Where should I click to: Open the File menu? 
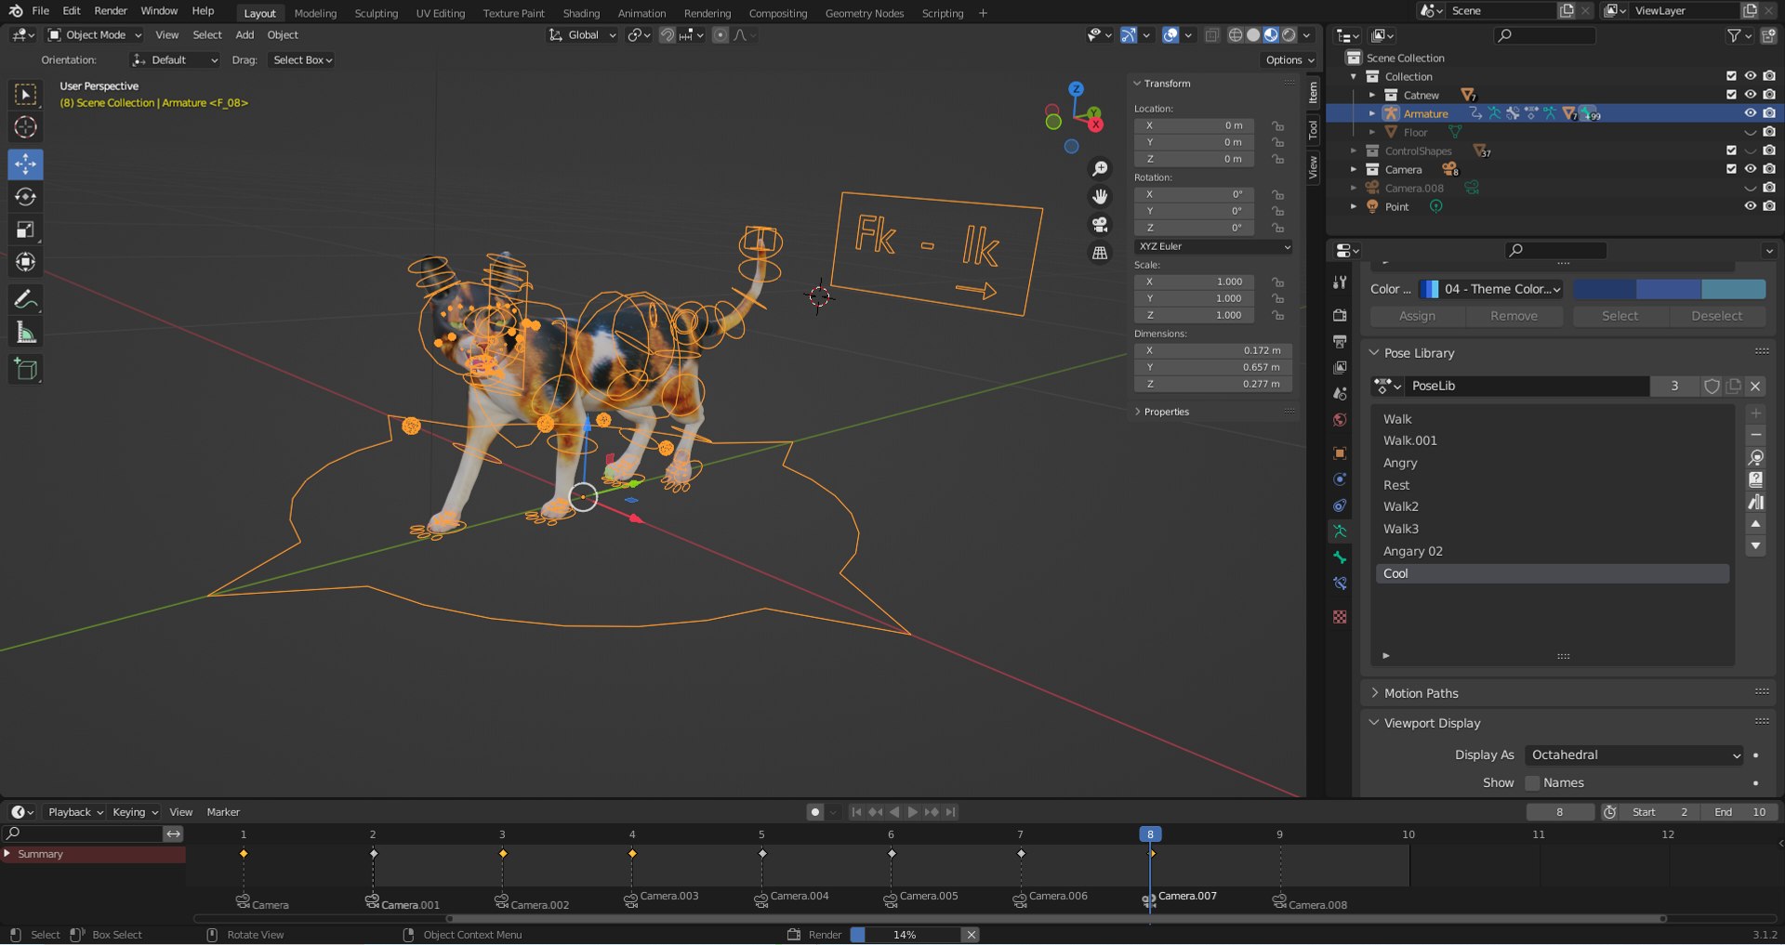point(40,11)
